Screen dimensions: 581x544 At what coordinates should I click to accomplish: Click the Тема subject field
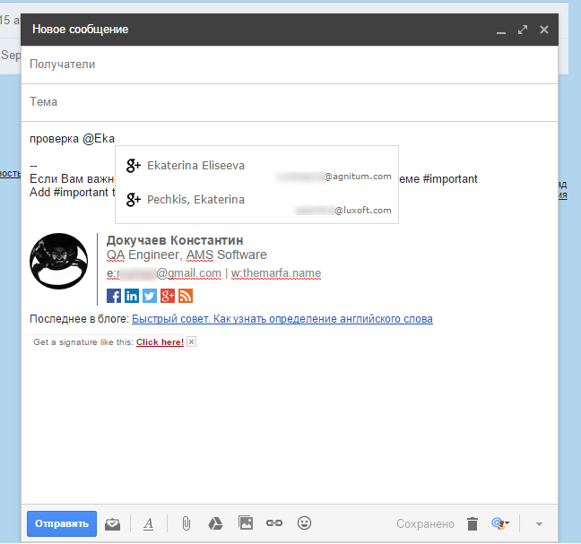click(x=290, y=102)
